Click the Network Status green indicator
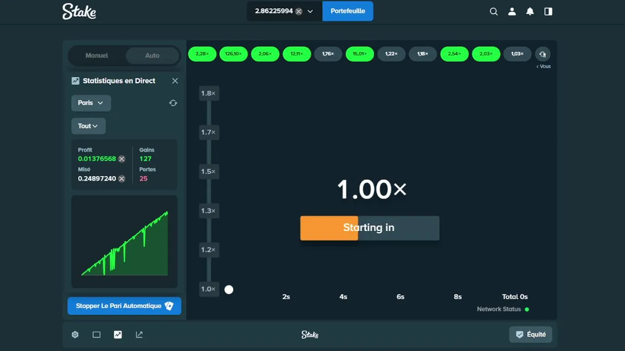This screenshot has height=351, width=625. pyautogui.click(x=526, y=309)
